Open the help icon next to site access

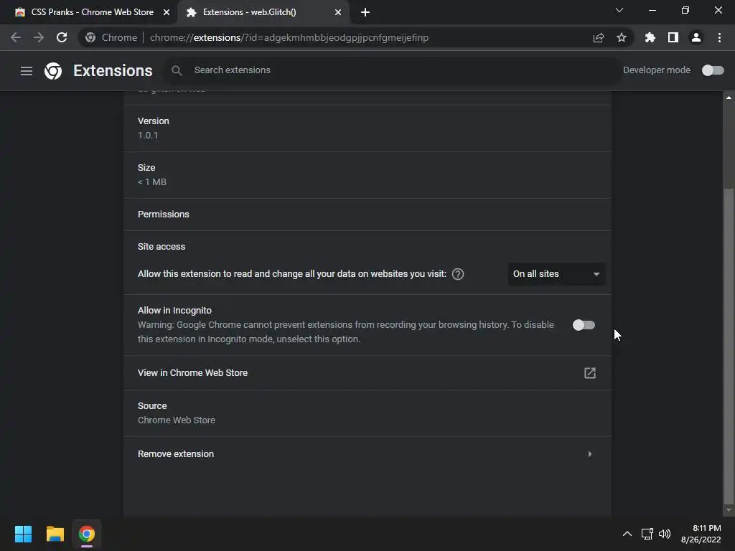[458, 274]
